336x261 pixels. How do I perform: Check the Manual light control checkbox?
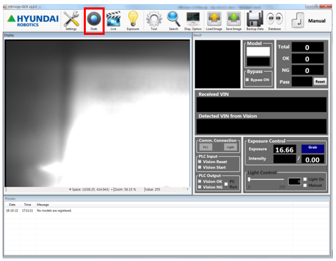pos(305,185)
